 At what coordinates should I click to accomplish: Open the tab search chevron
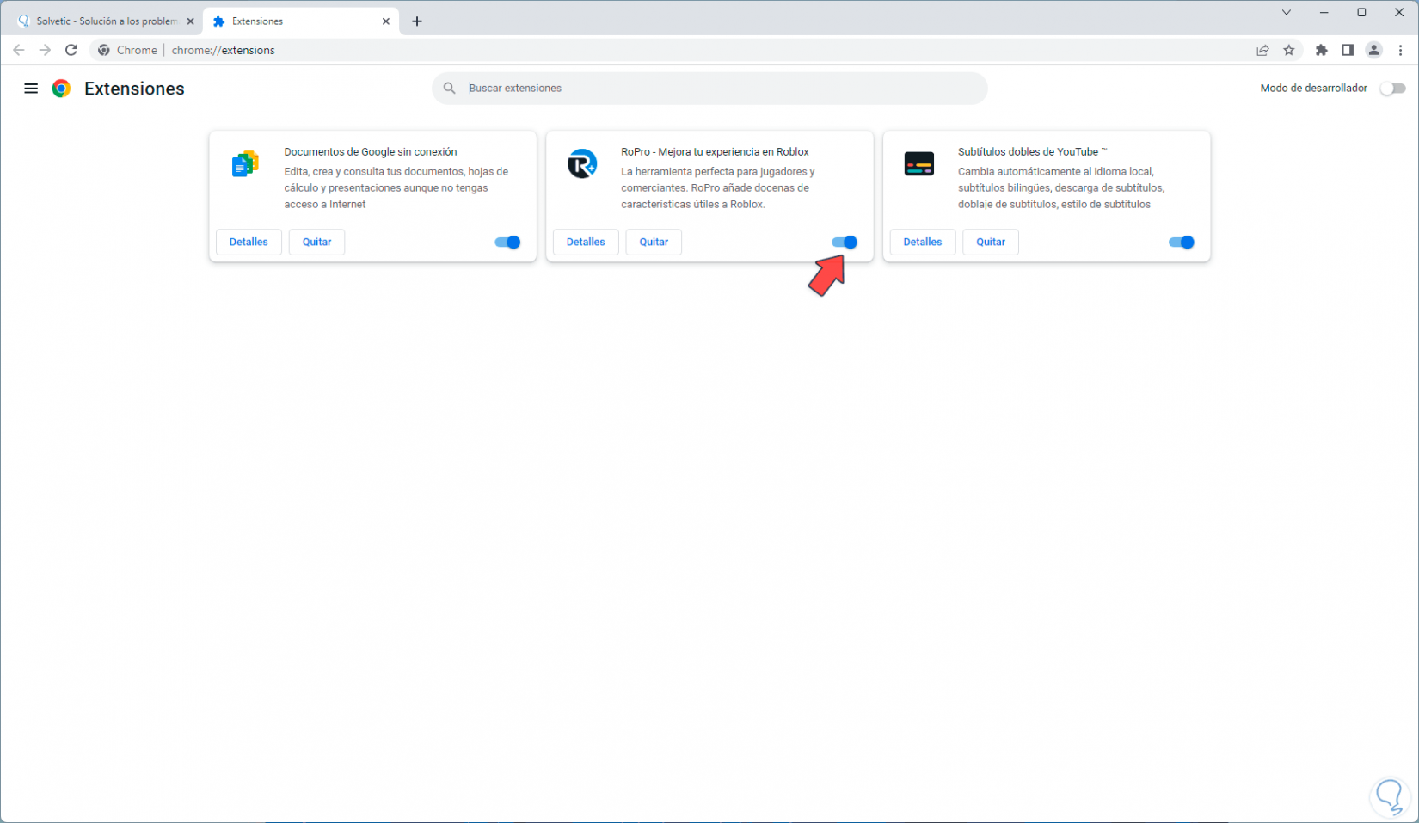(x=1287, y=13)
